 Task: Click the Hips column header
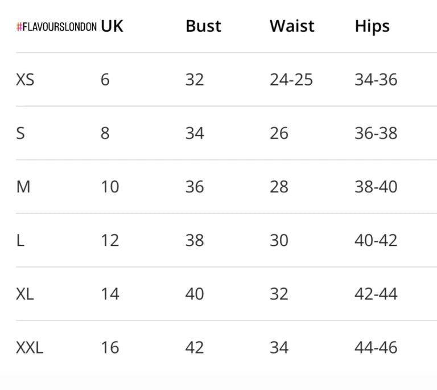[x=372, y=27]
